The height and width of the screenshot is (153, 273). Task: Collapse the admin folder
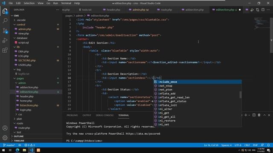coord(22,83)
